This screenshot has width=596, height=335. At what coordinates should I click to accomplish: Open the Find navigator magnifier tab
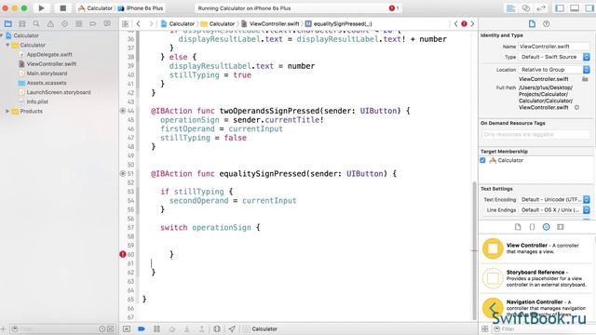(x=36, y=24)
